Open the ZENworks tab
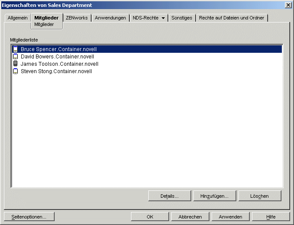 tap(77, 18)
